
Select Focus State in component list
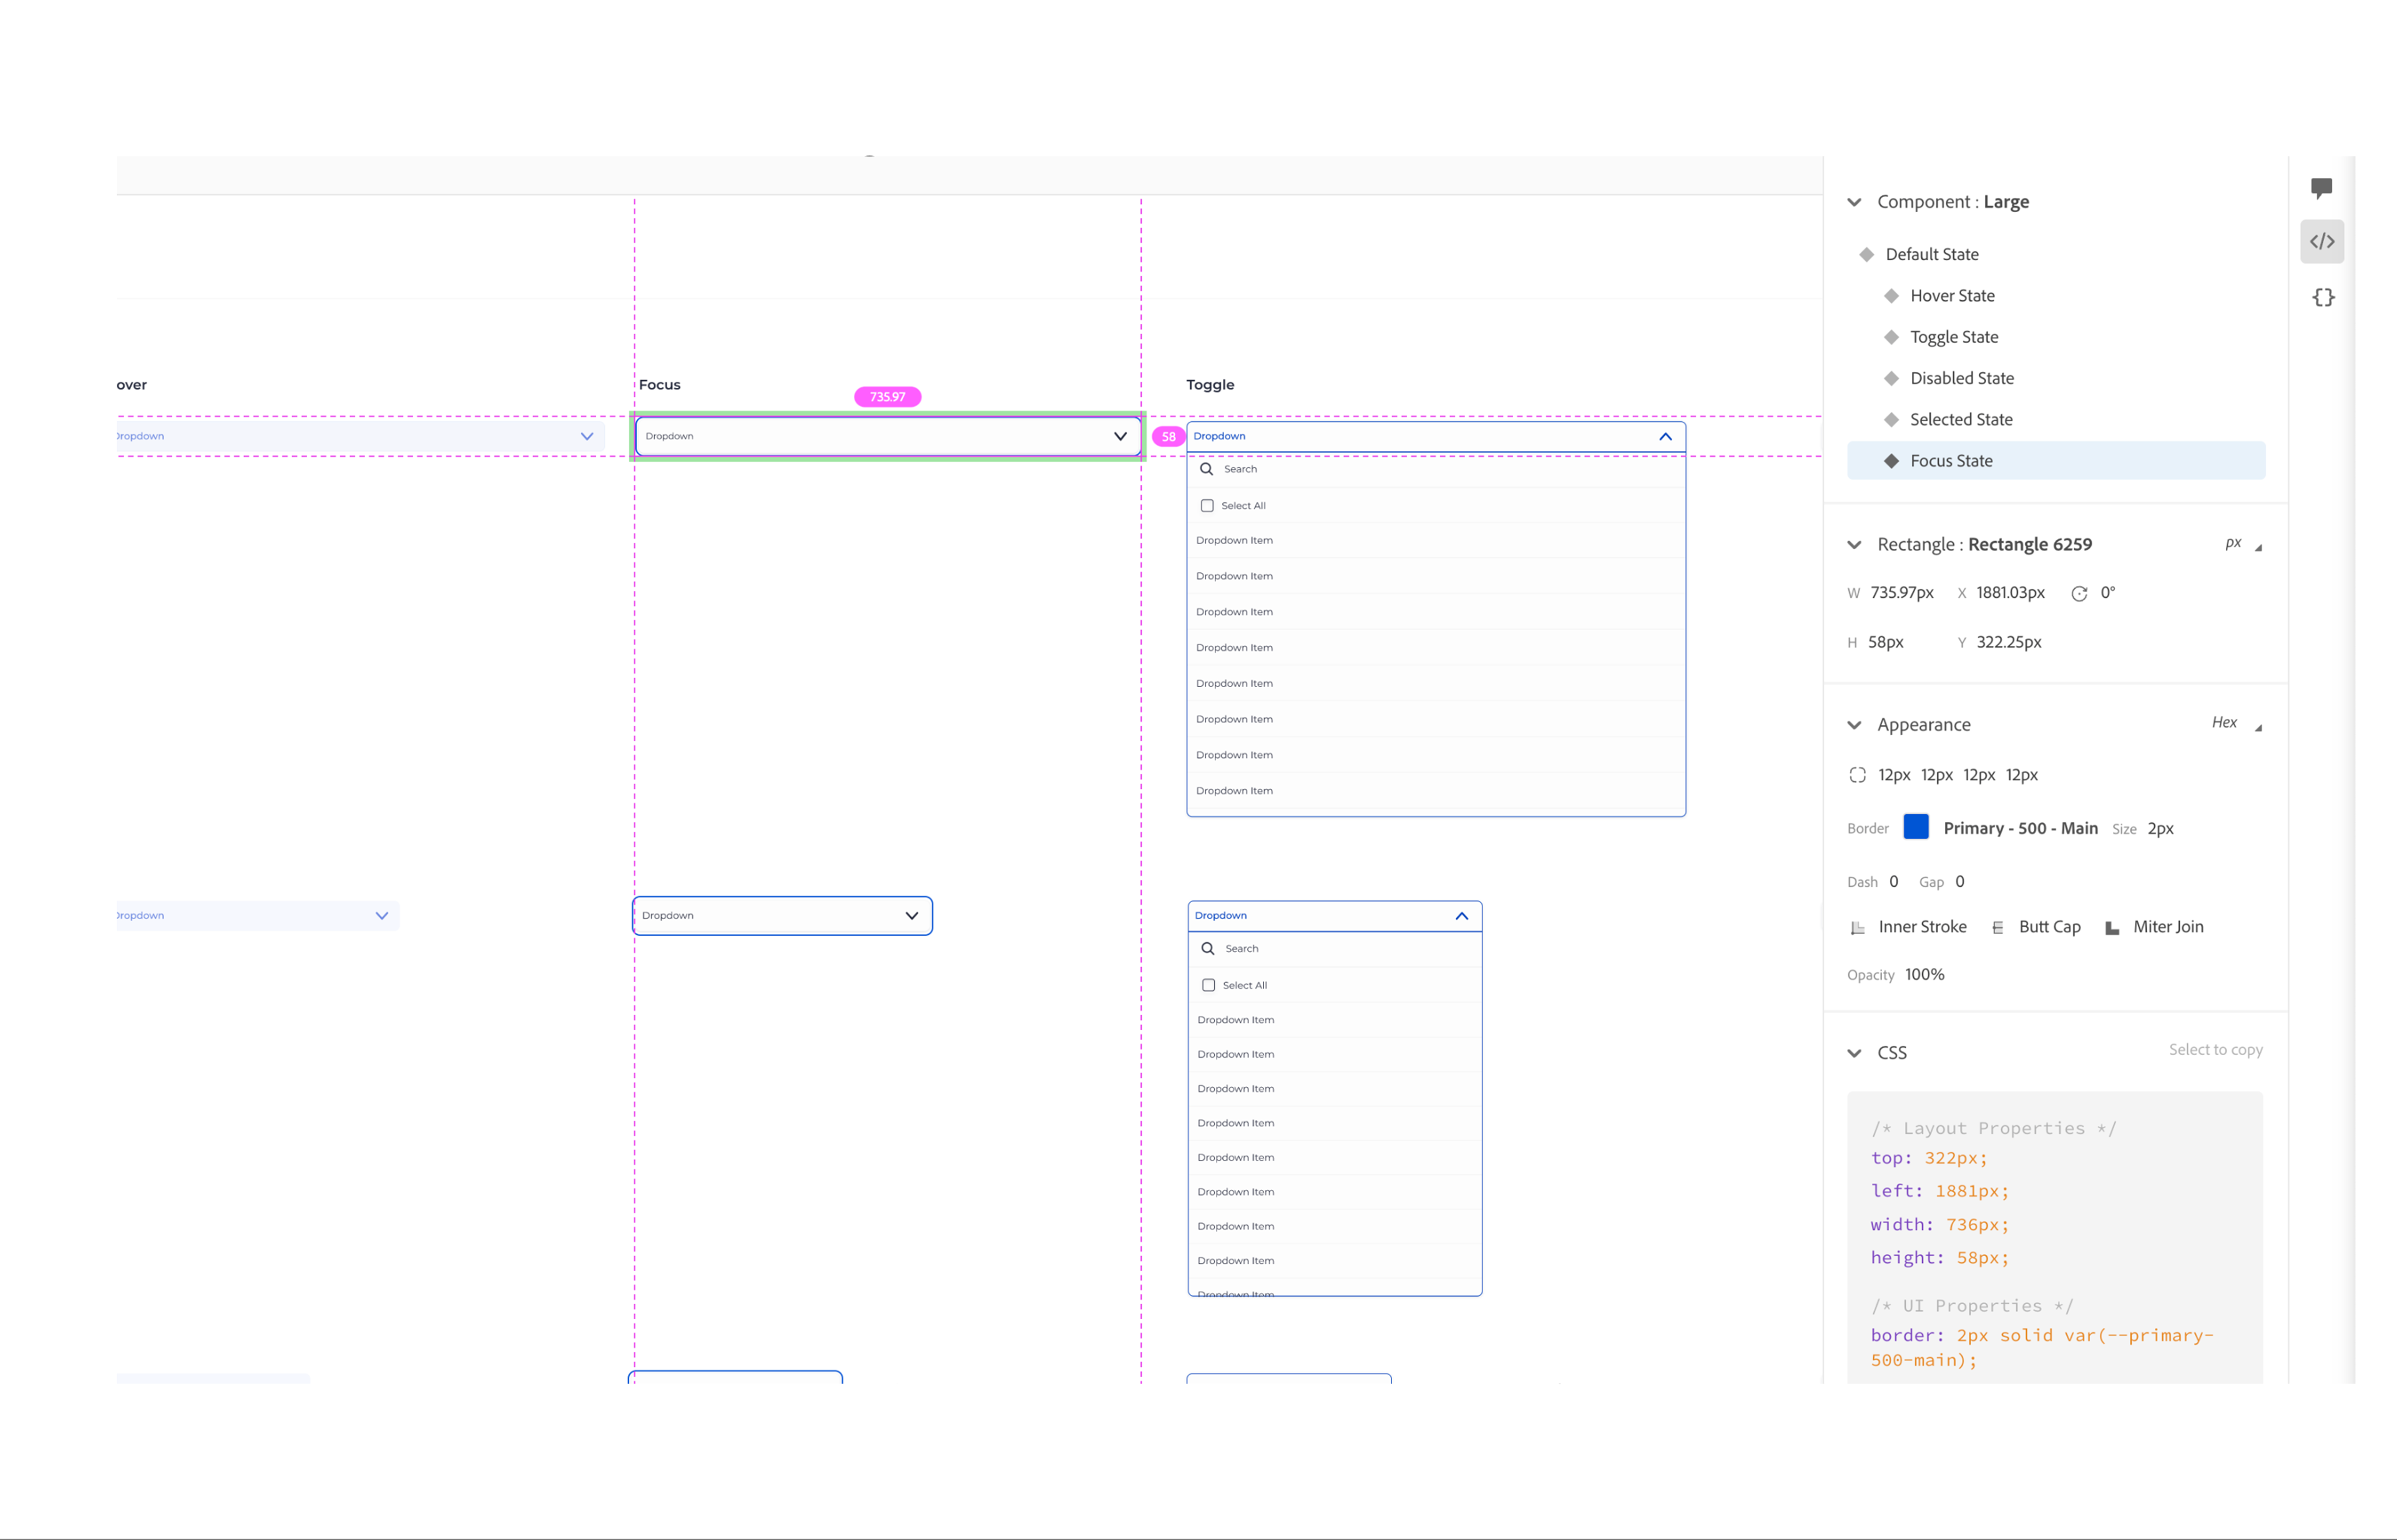point(2056,461)
